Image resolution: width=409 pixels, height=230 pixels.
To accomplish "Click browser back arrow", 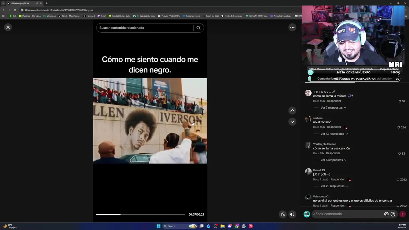I will [4, 10].
